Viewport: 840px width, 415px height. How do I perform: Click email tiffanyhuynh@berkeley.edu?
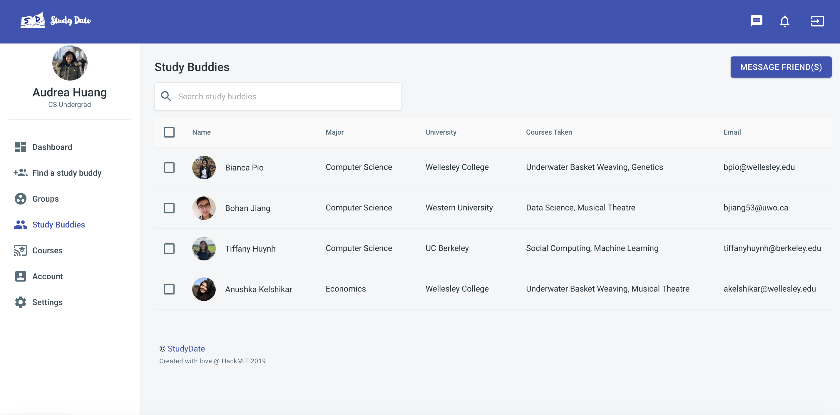pos(772,248)
